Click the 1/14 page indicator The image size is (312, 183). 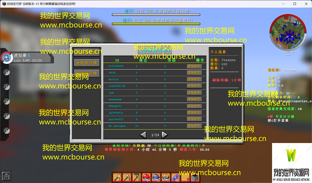pos(155,135)
